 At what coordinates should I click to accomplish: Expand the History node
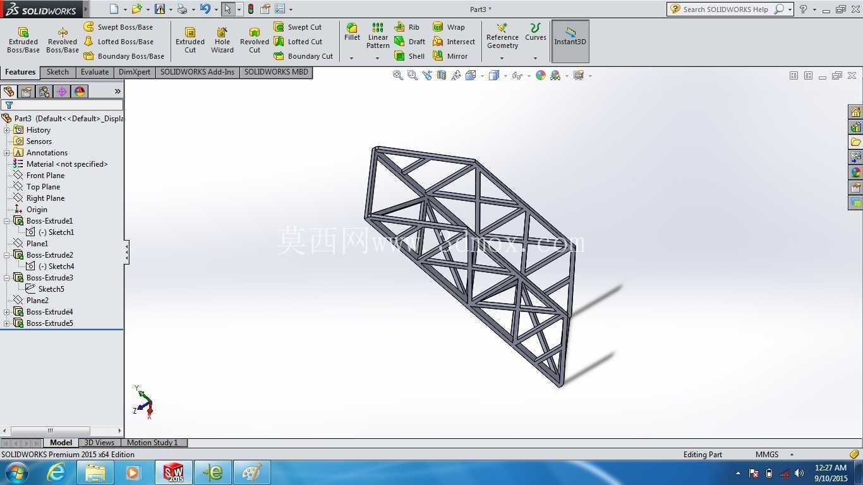point(7,130)
